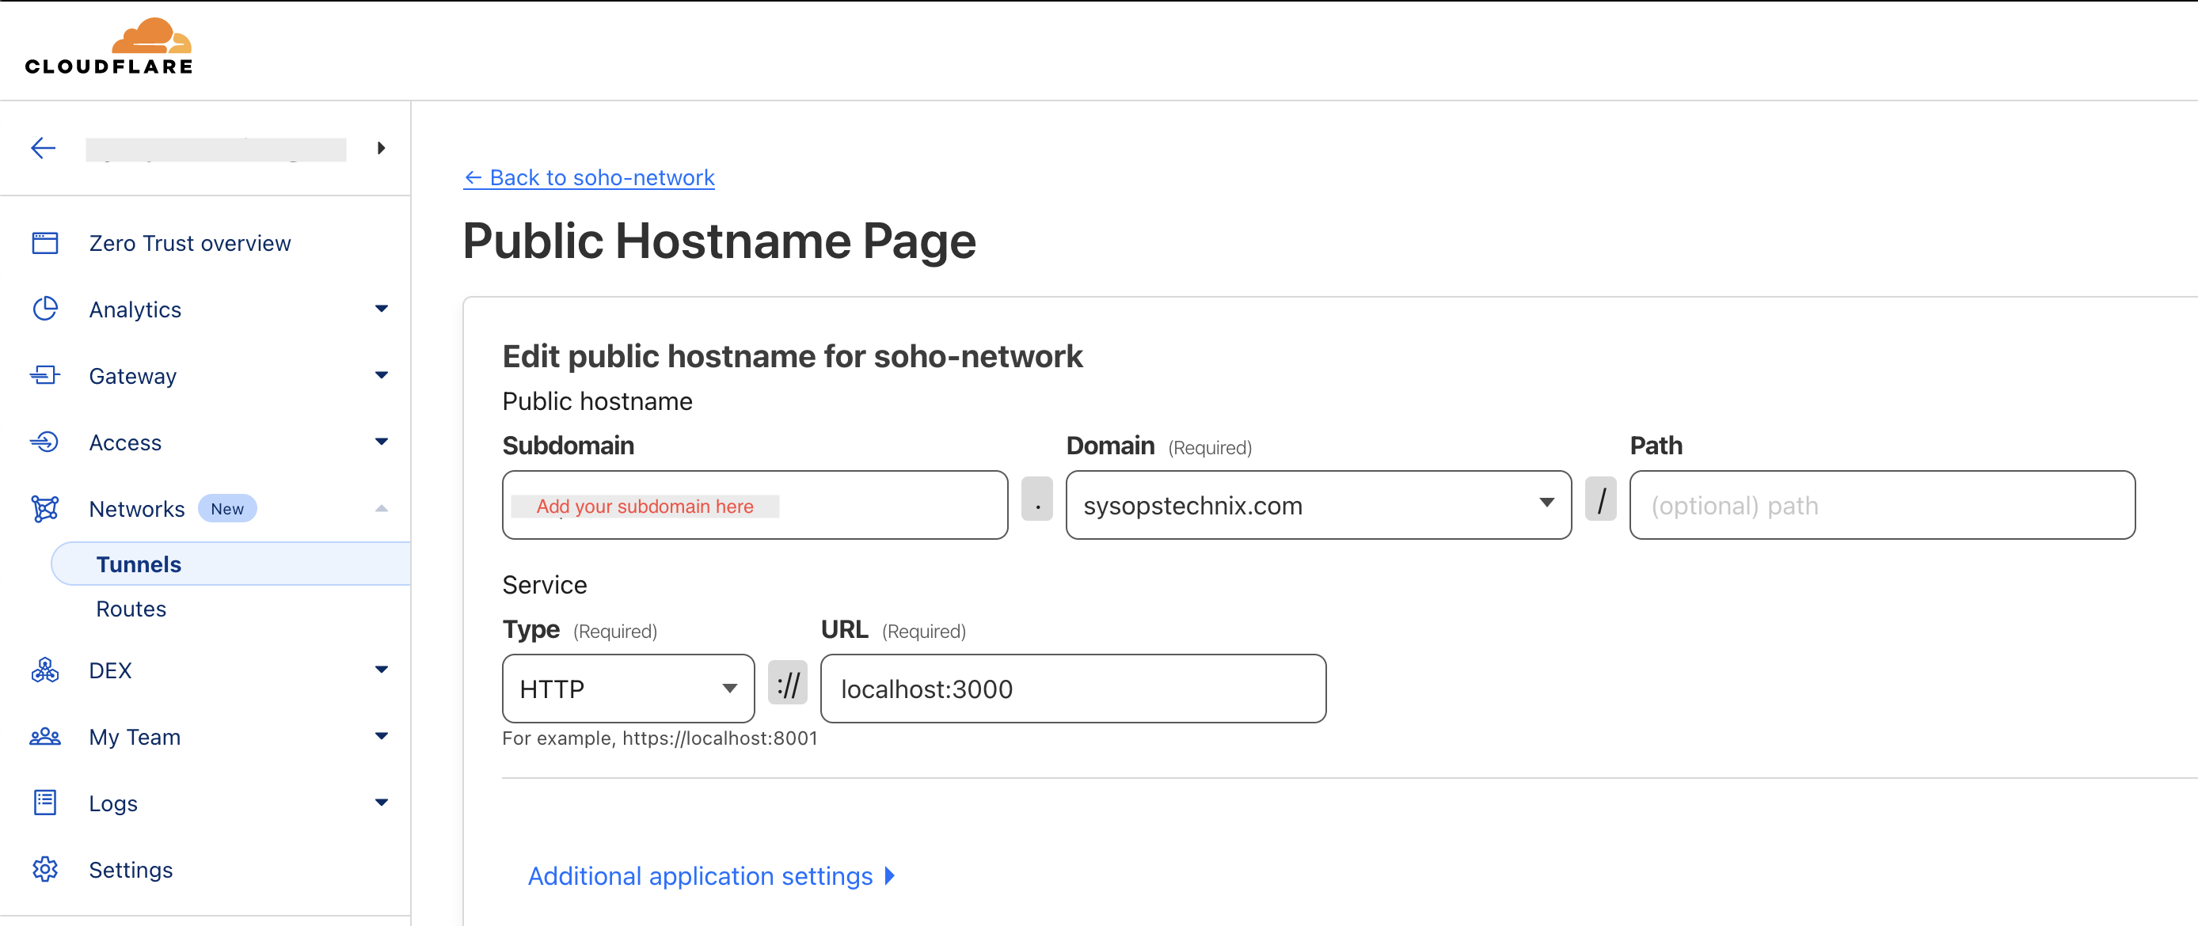Click the 'For example, https://localhost:8001' hint
Viewport: 2198px width, 926px height.
660,738
